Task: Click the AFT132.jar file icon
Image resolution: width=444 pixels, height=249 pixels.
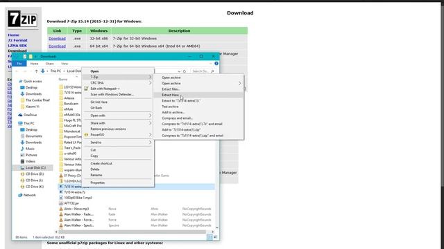Action: click(x=61, y=203)
